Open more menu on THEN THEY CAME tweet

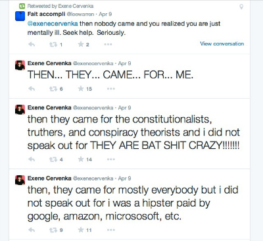coord(111,89)
